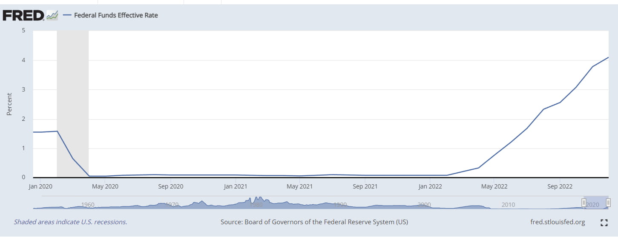Click the line's end point near 4 percent
This screenshot has width=618, height=237.
tap(608, 57)
